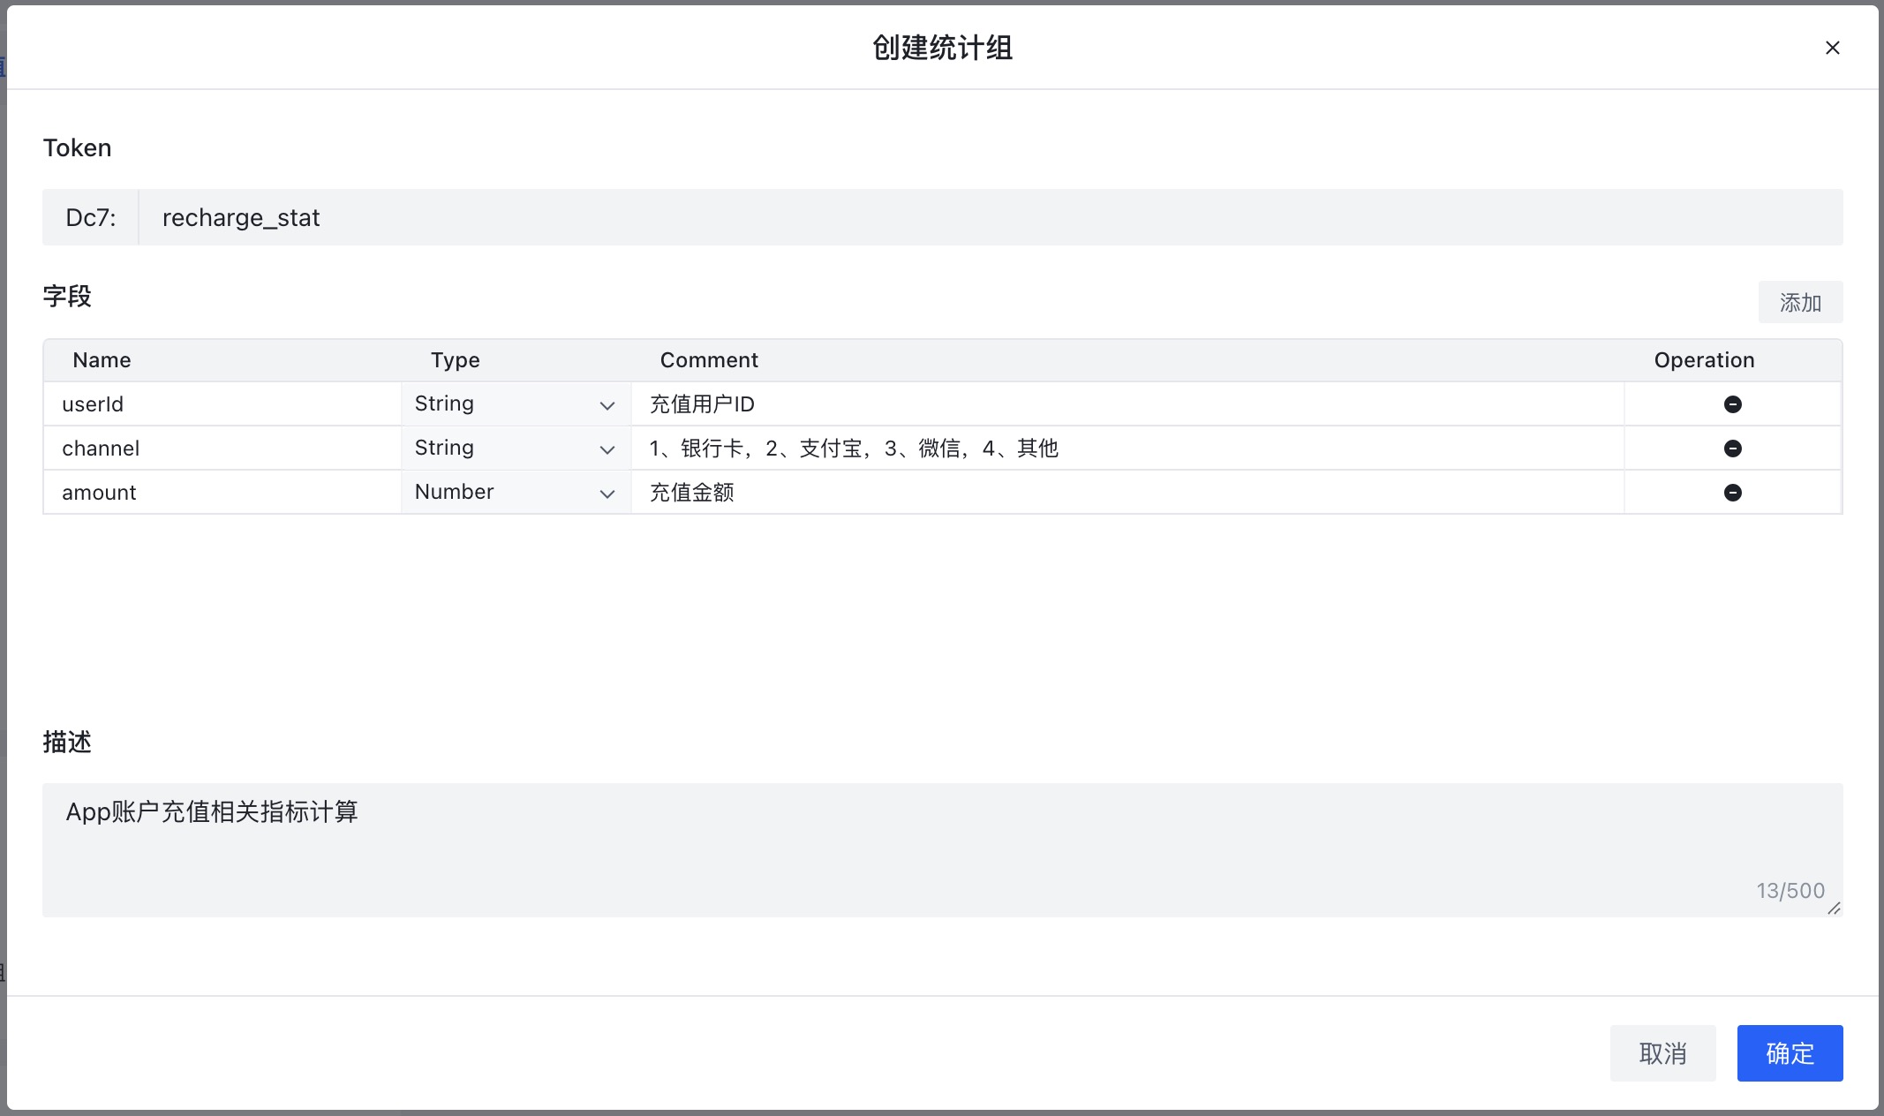1884x1116 pixels.
Task: Click the Dc7: token prefix label
Action: (91, 218)
